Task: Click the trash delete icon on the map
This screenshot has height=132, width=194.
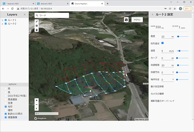Action: coord(37,30)
